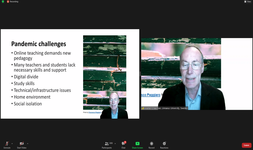Viewport: 253px width, 150px height.
Task: Open the Francesco Paggiaro photo credit link
Action: pyautogui.click(x=95, y=112)
